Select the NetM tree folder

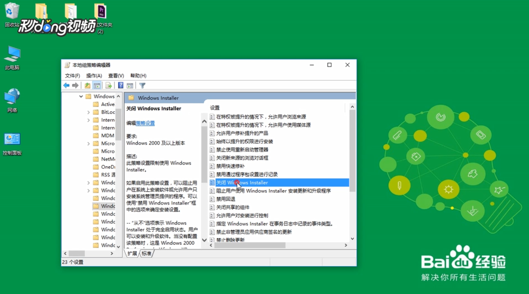(104, 159)
